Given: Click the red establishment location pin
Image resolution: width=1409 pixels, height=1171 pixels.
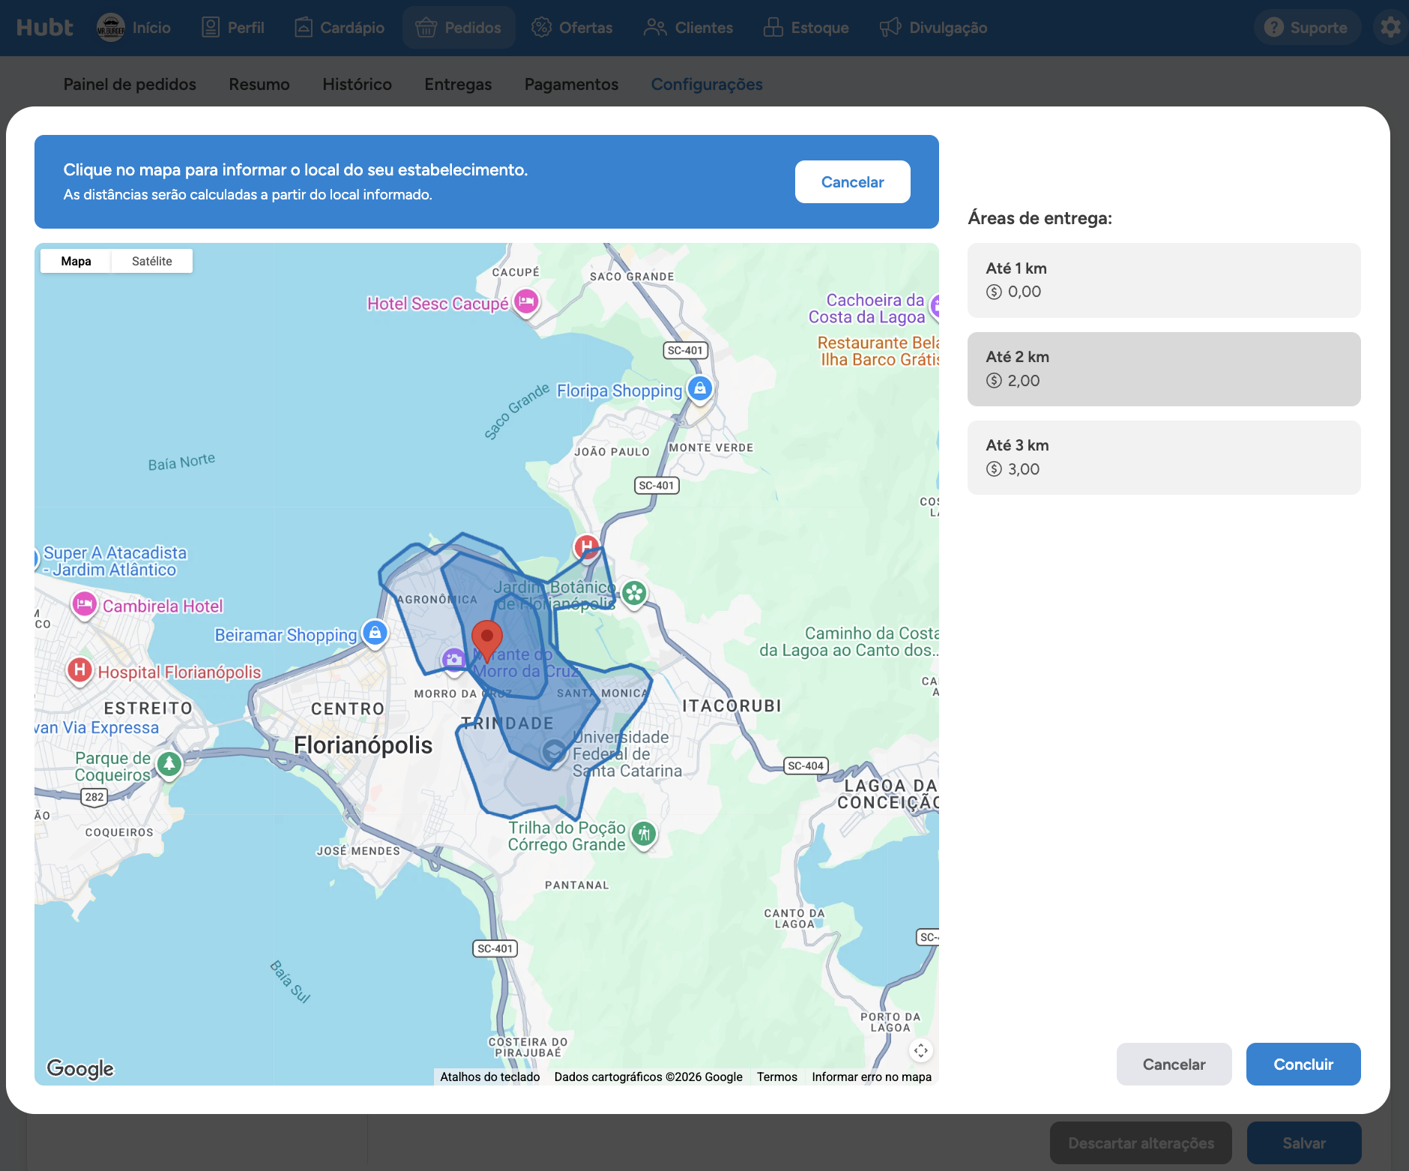Looking at the screenshot, I should coord(486,641).
